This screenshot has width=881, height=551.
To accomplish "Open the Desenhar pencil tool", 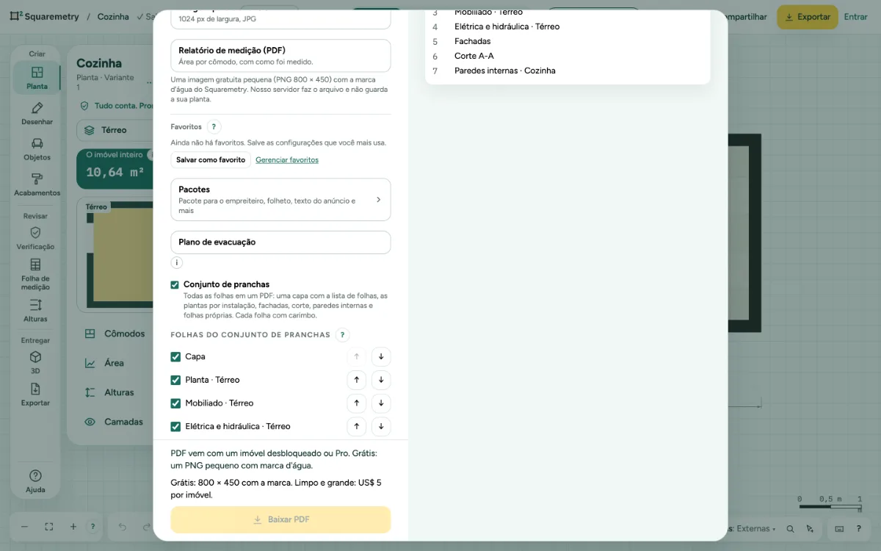I will coord(37,112).
